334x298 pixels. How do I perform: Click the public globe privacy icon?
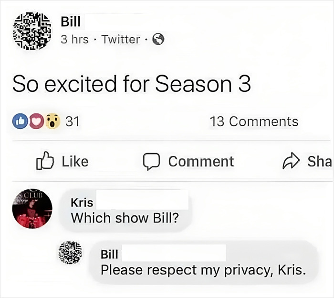[158, 39]
